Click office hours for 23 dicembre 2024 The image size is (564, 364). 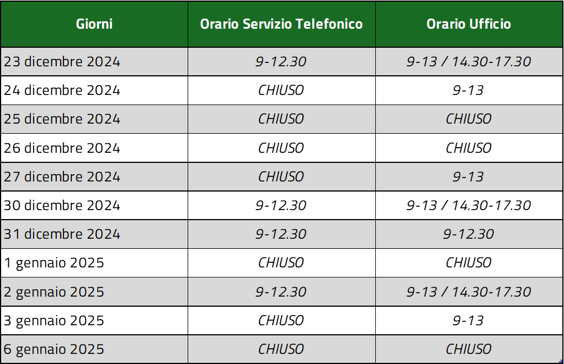(469, 61)
